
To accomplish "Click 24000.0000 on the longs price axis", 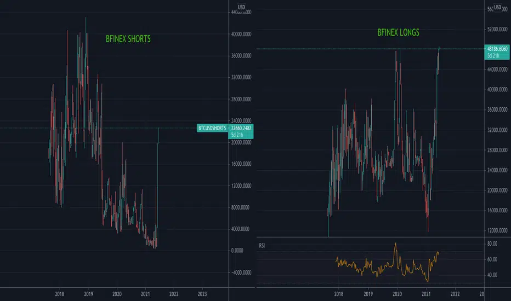I will pyautogui.click(x=497, y=170).
